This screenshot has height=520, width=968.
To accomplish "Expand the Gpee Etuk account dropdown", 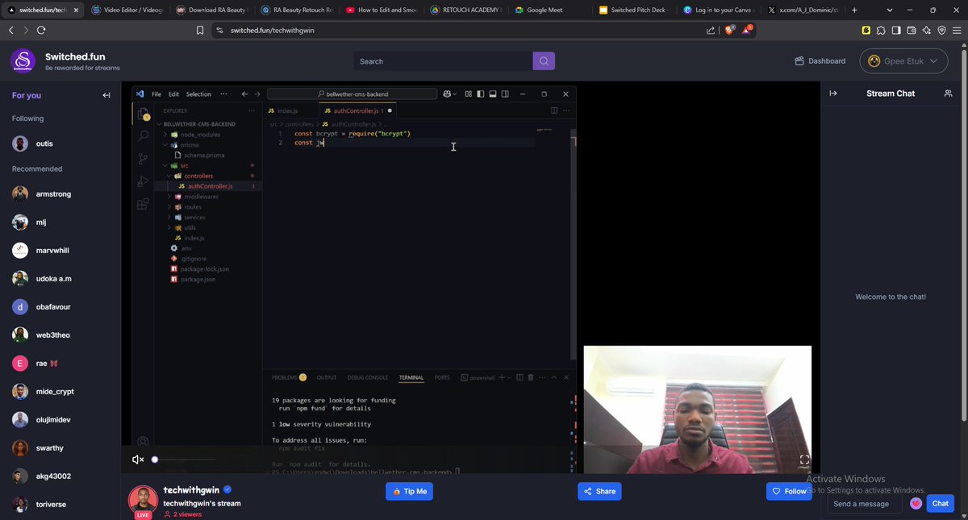I will (903, 60).
